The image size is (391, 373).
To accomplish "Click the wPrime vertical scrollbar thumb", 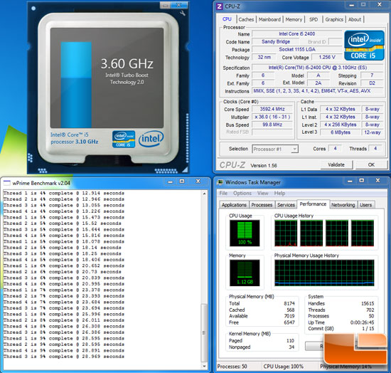I will pos(204,332).
